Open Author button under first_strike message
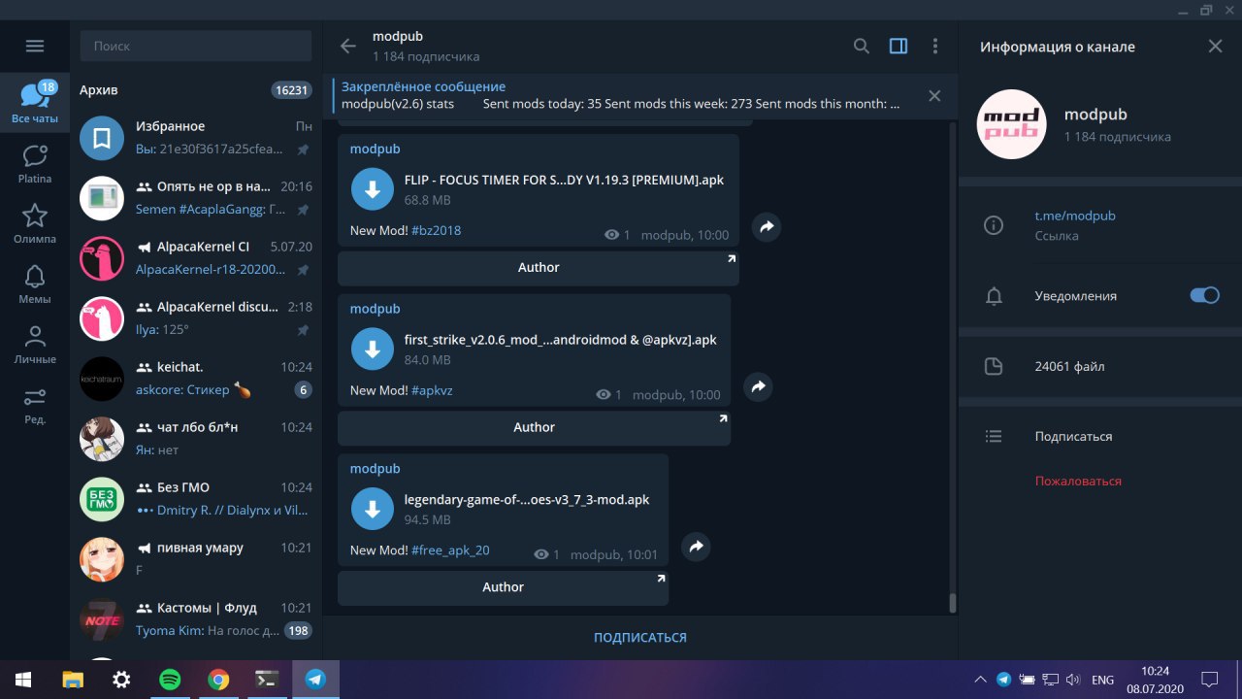The image size is (1242, 699). (534, 428)
